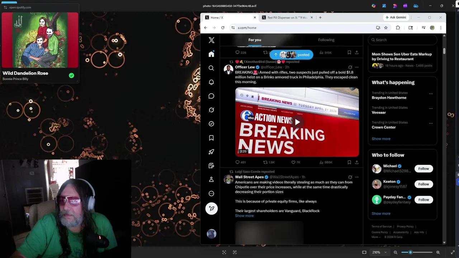The image size is (459, 258).
Task: Open a new browser tab
Action: pos(320,18)
